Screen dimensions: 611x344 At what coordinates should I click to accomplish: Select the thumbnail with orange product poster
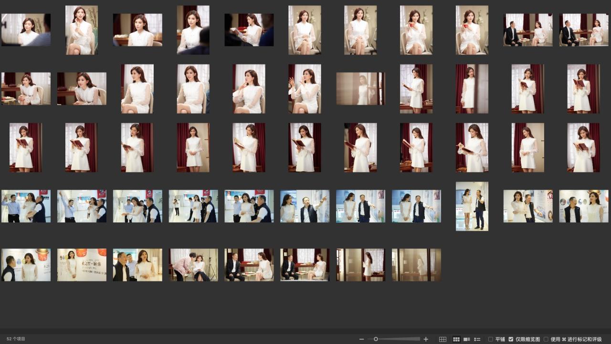pyautogui.click(x=82, y=265)
